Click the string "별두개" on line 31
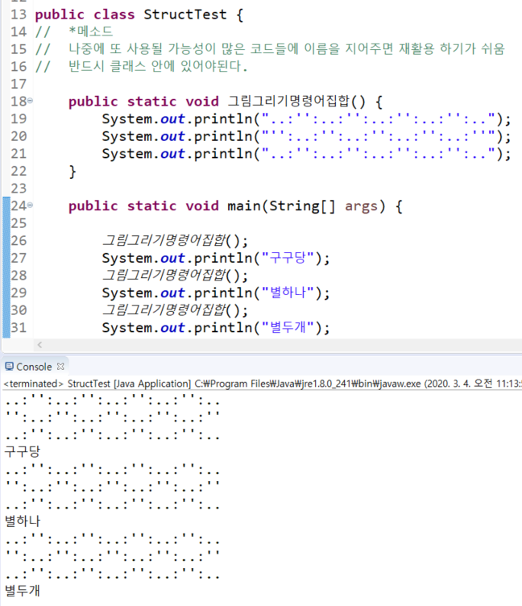 (288, 327)
